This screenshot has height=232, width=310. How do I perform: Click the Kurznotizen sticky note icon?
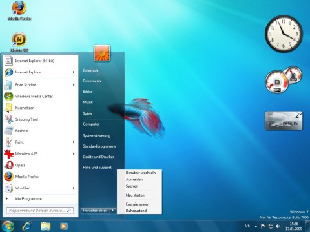pyautogui.click(x=9, y=108)
